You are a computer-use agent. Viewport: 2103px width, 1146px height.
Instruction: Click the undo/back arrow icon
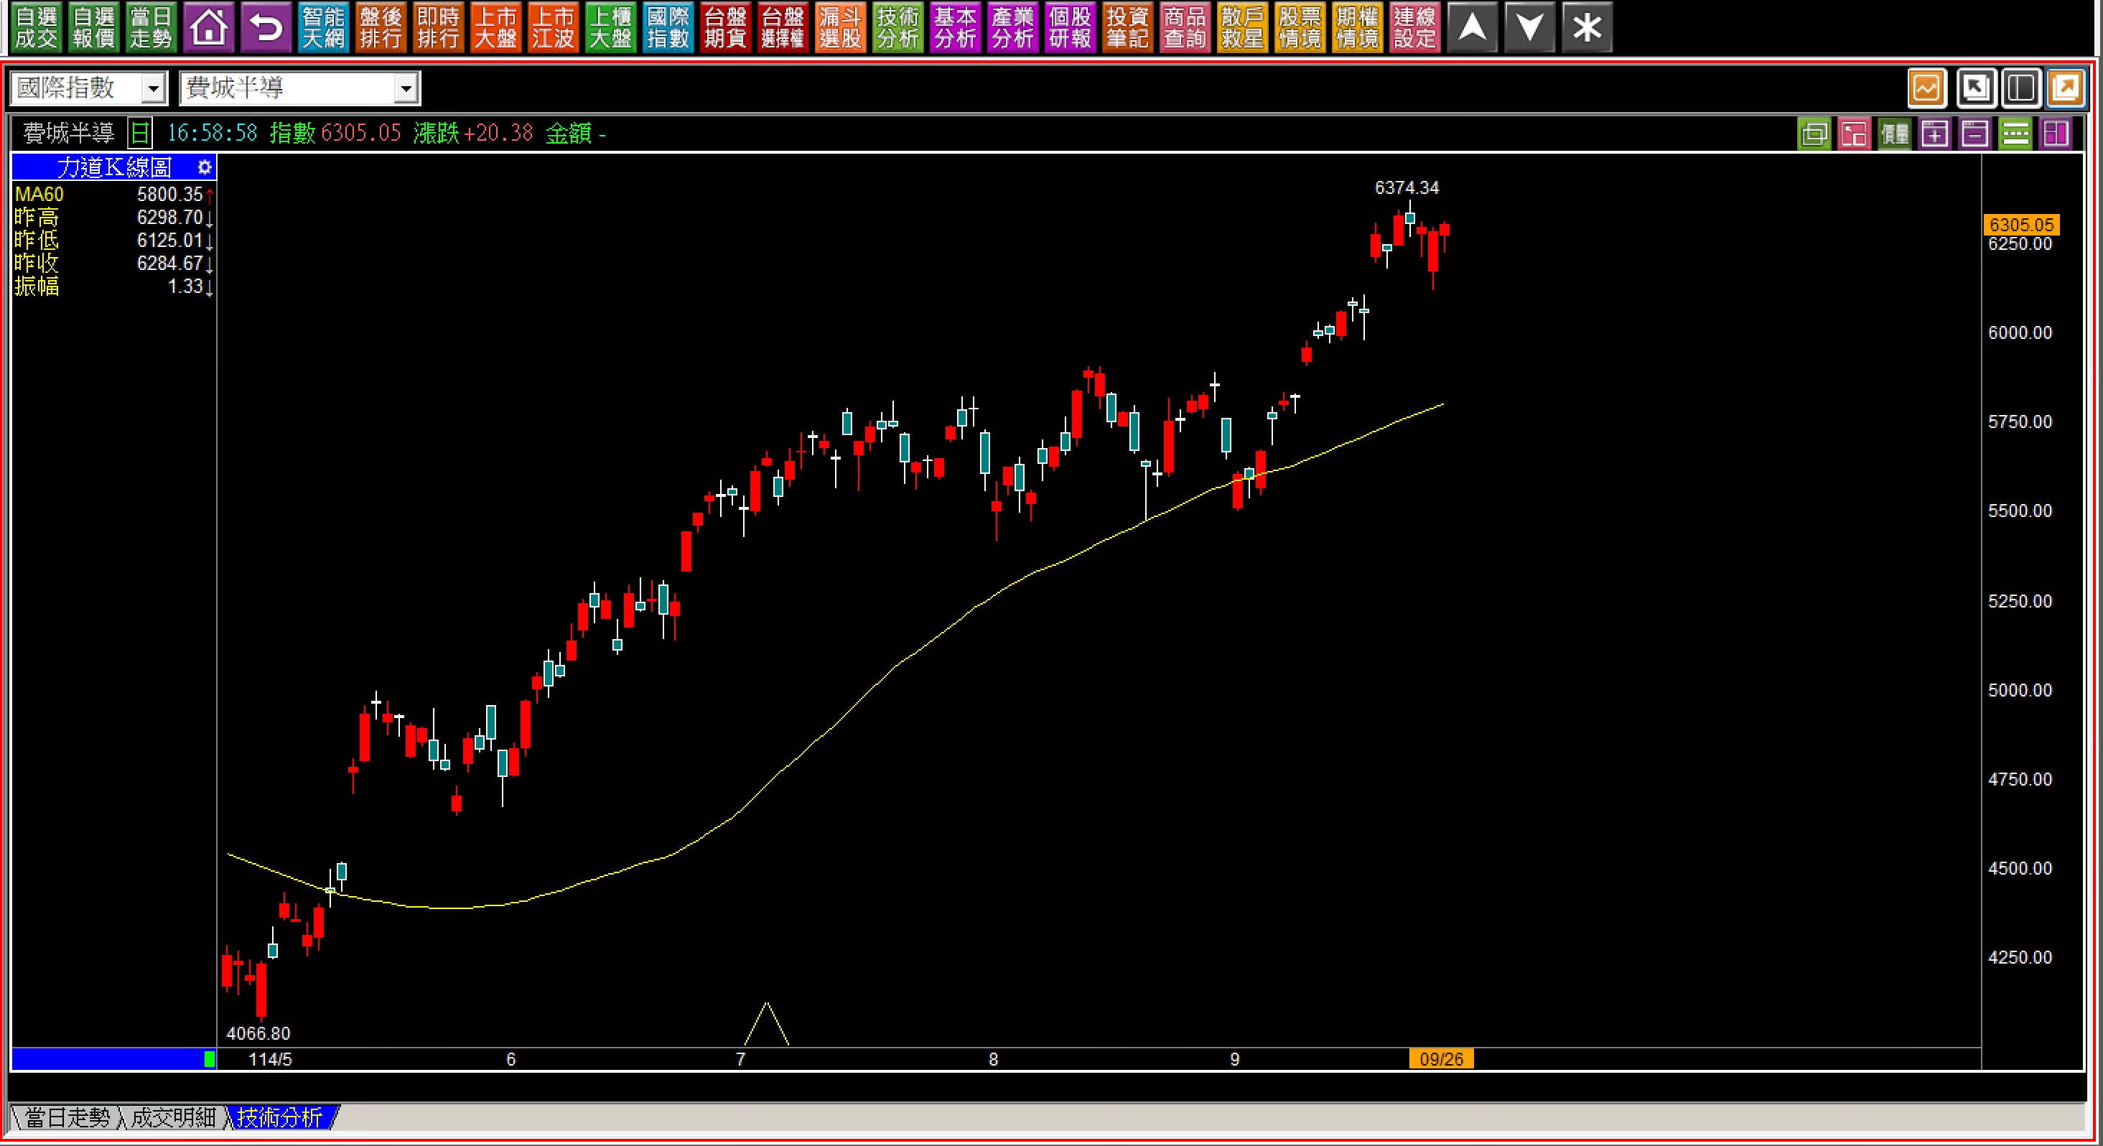(266, 28)
